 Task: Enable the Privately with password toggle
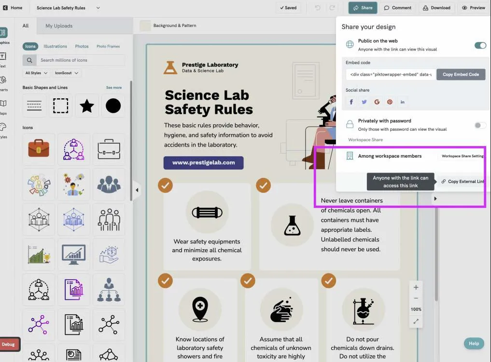tap(480, 125)
